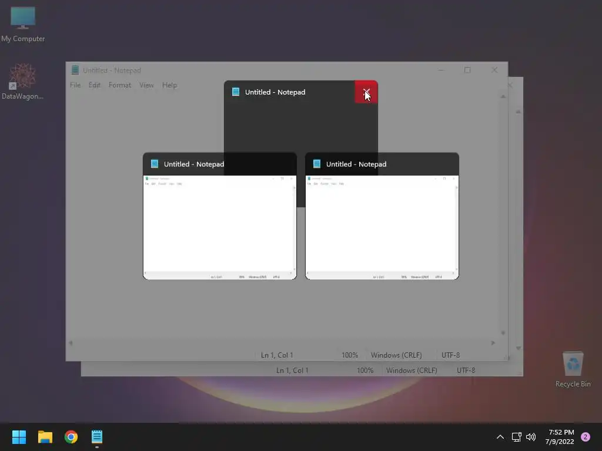
Task: Click 'UTF-8' in front window status bar
Action: click(451, 355)
